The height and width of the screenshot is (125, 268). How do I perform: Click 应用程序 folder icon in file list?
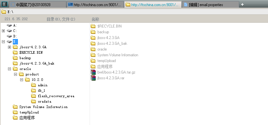93,66
